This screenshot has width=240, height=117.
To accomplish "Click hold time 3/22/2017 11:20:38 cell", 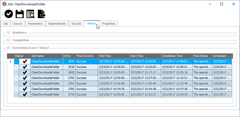I will tap(114, 83).
